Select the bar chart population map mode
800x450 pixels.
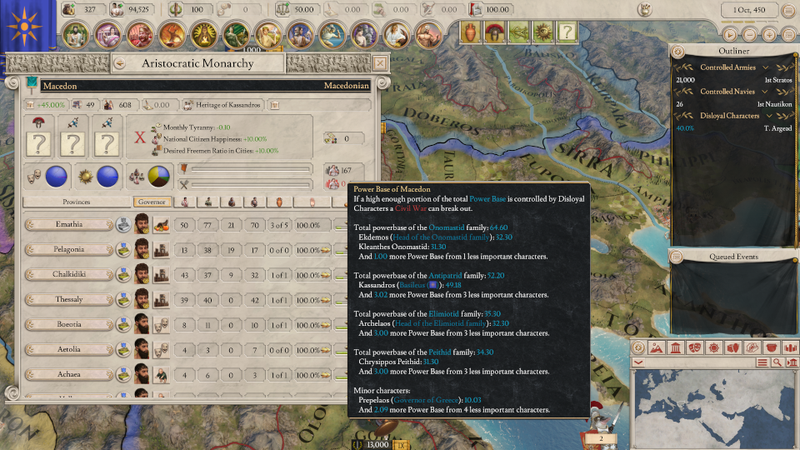click(x=790, y=348)
